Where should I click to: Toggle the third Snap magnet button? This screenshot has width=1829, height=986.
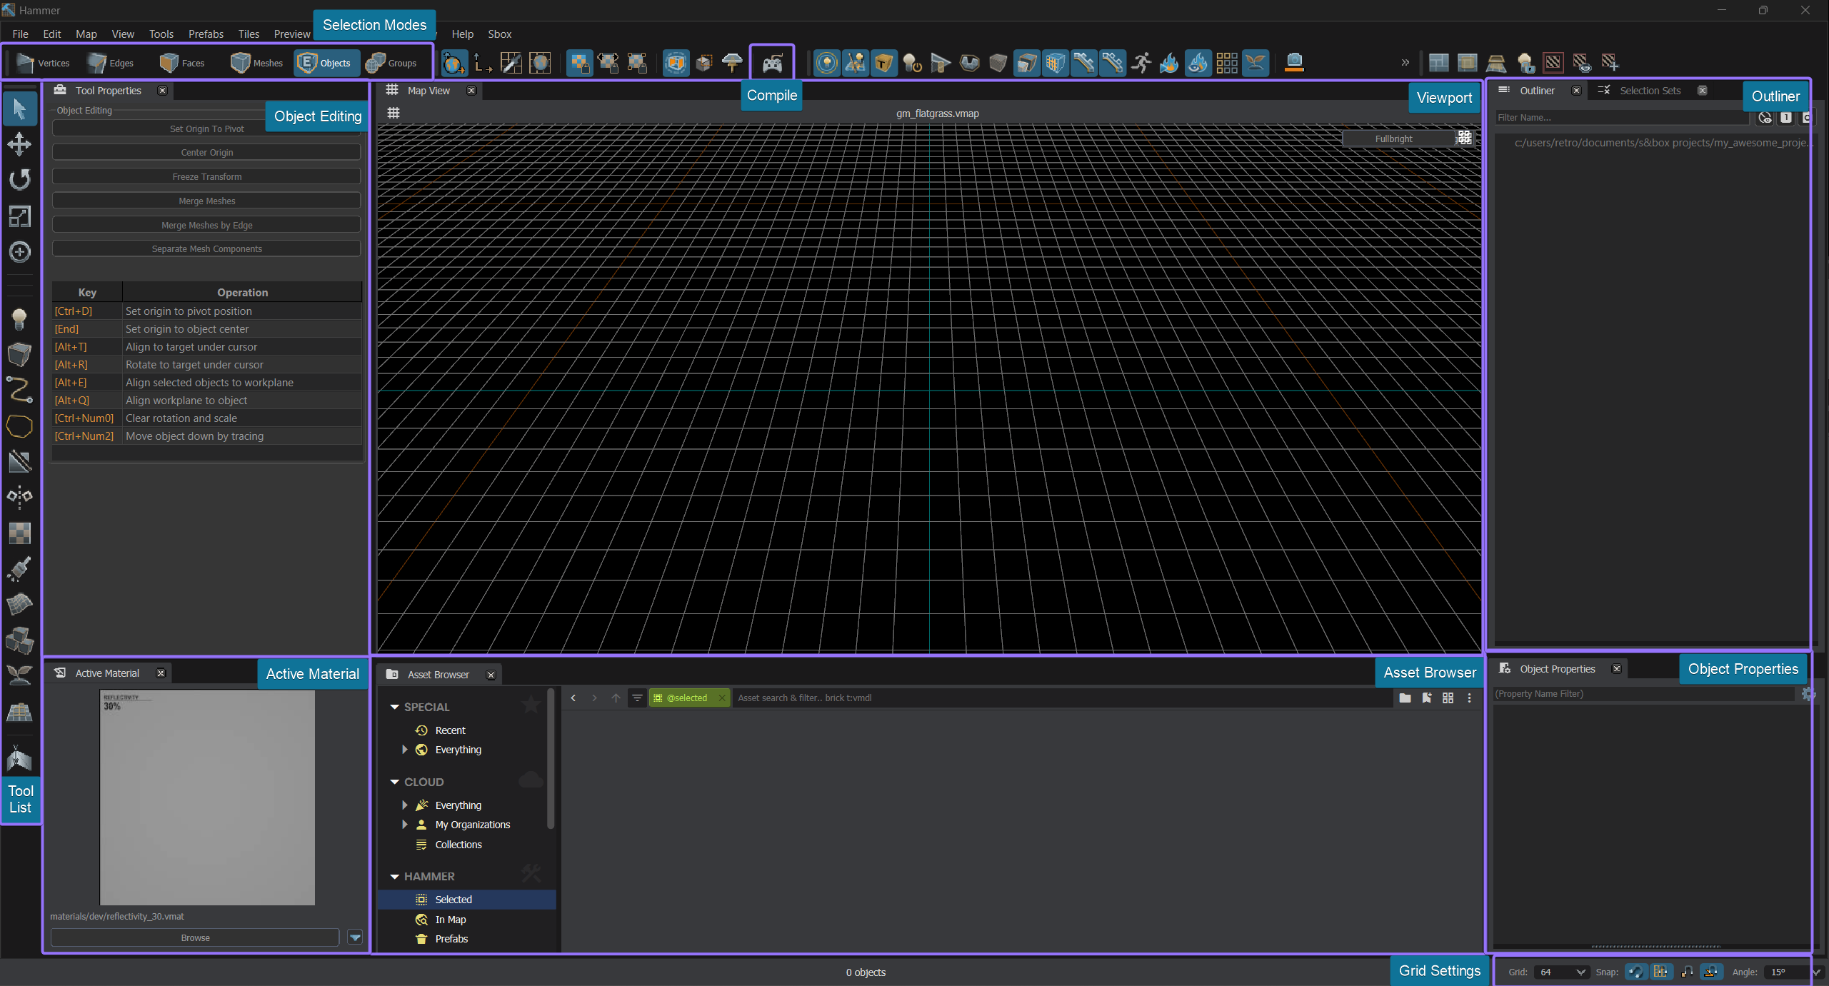tap(1687, 972)
